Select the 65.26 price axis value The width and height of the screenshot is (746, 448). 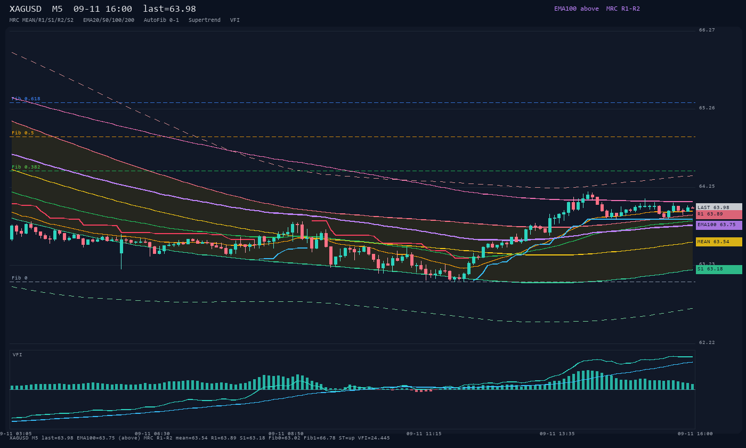click(x=707, y=108)
